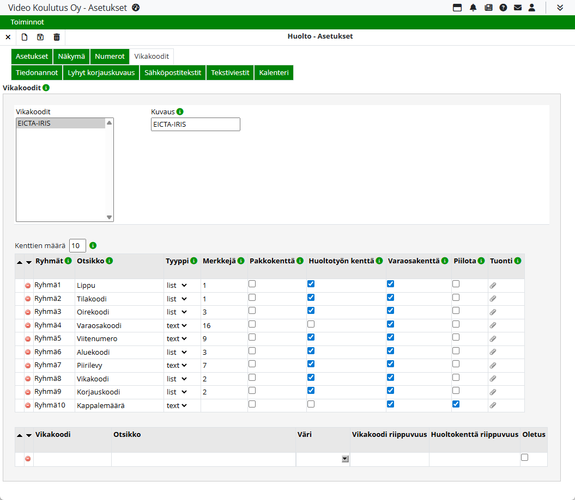Check Huoltotyön kenttä for Varaosakoodi row
Image resolution: width=575 pixels, height=500 pixels.
click(311, 324)
